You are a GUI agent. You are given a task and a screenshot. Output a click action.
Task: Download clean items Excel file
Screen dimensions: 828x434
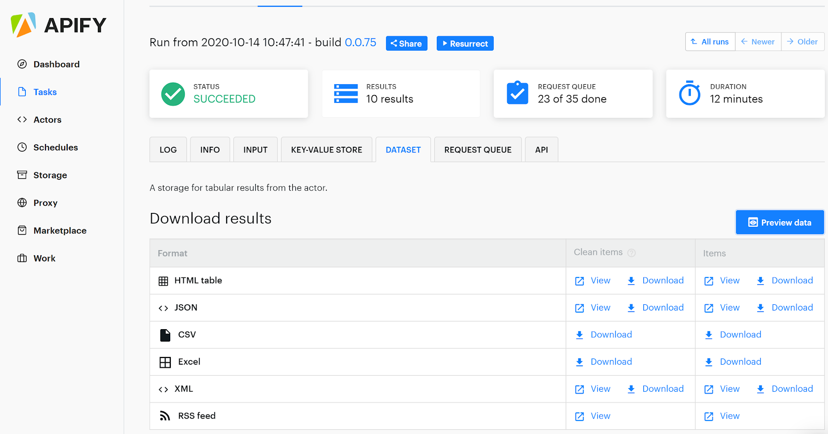click(603, 362)
